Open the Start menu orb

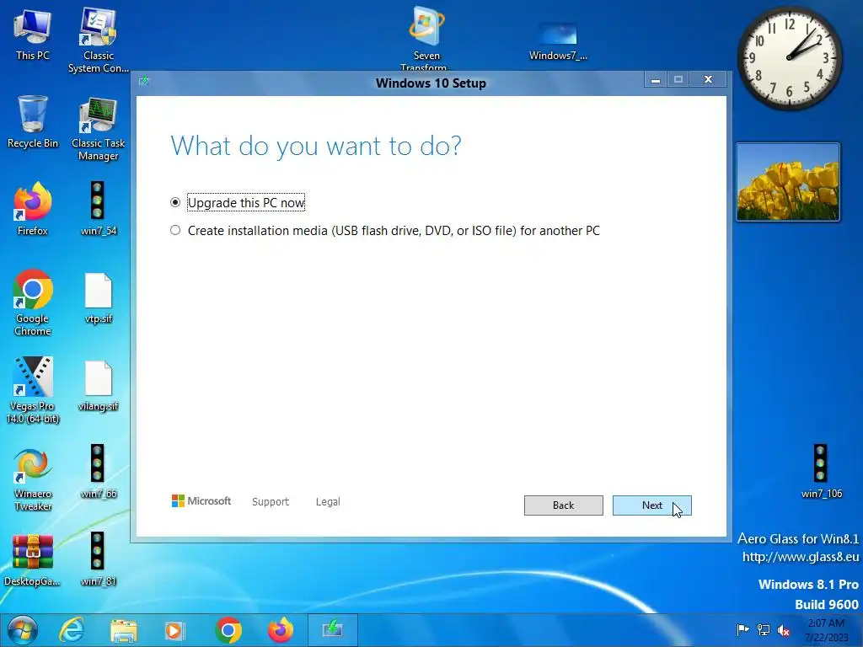[x=23, y=630]
